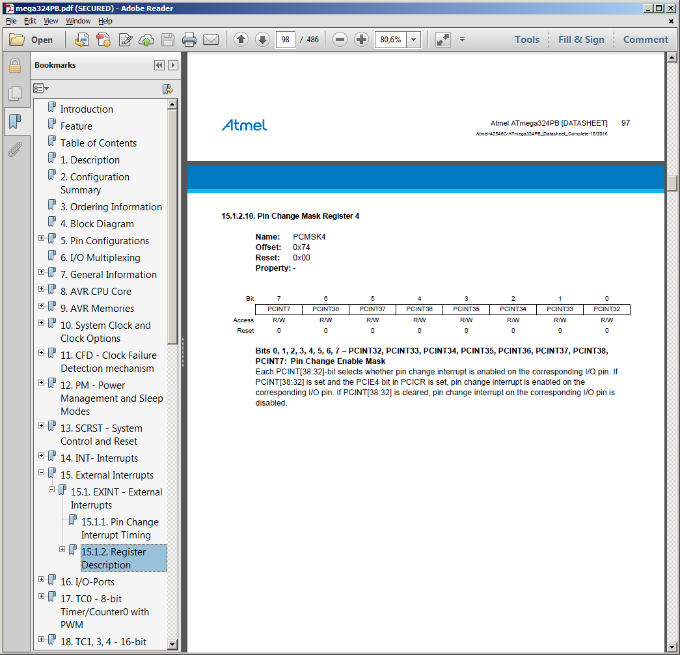The width and height of the screenshot is (680, 655).
Task: Click the security lock panel icon
Action: [x=15, y=66]
